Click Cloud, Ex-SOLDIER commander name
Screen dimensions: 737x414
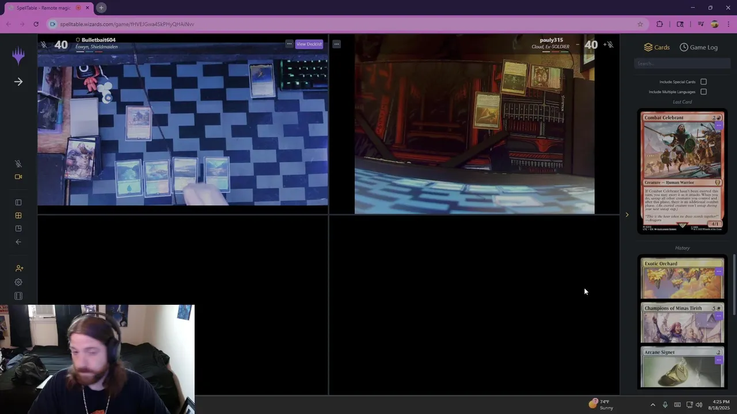pyautogui.click(x=550, y=47)
